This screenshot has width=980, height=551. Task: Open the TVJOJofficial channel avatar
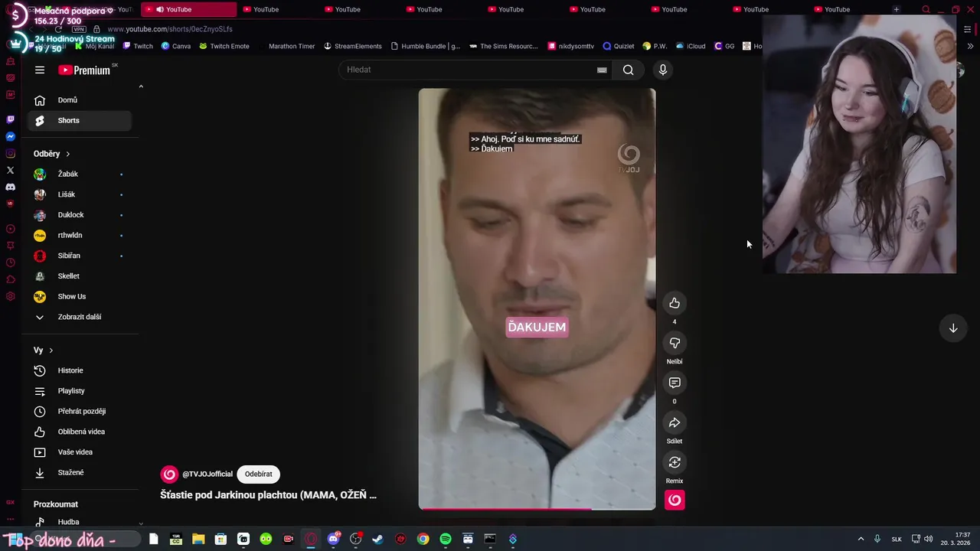coord(169,474)
